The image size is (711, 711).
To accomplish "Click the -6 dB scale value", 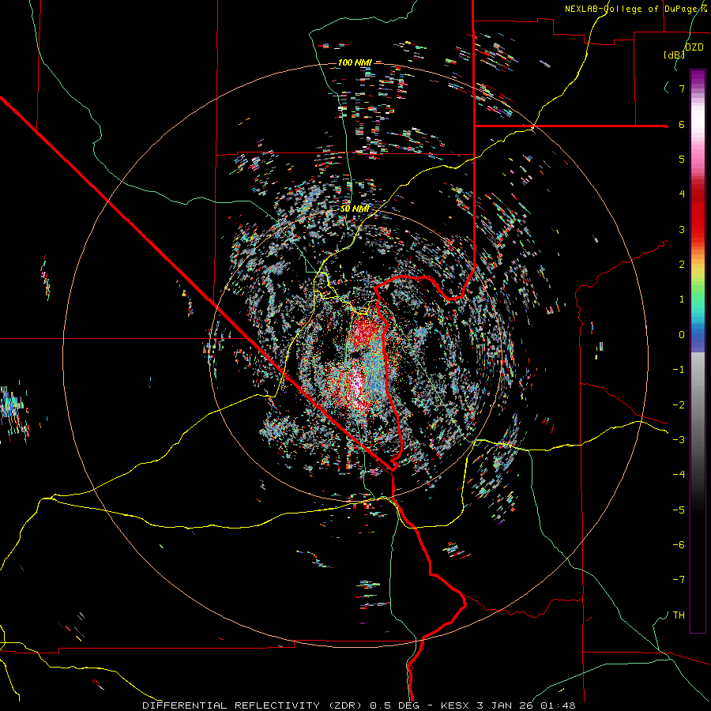I will (679, 545).
